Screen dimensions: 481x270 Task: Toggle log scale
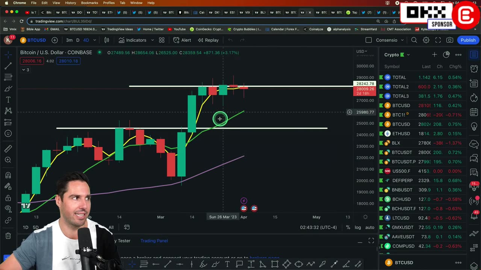pyautogui.click(x=358, y=227)
